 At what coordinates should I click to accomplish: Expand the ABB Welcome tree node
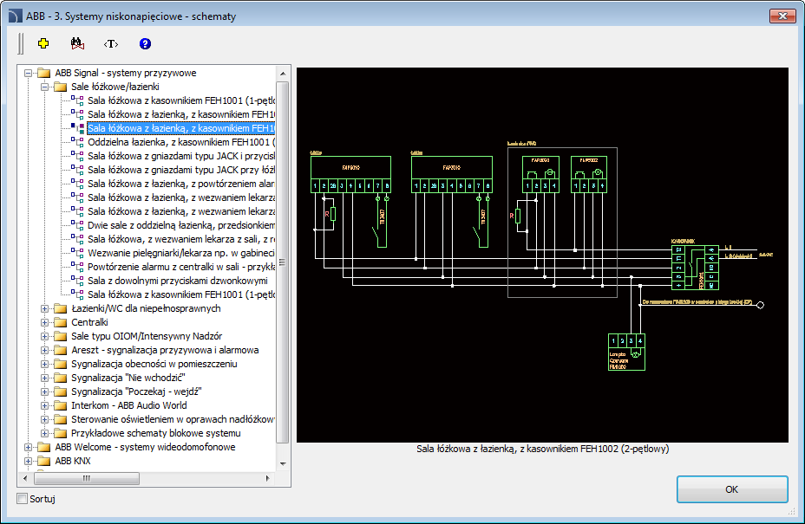point(29,447)
